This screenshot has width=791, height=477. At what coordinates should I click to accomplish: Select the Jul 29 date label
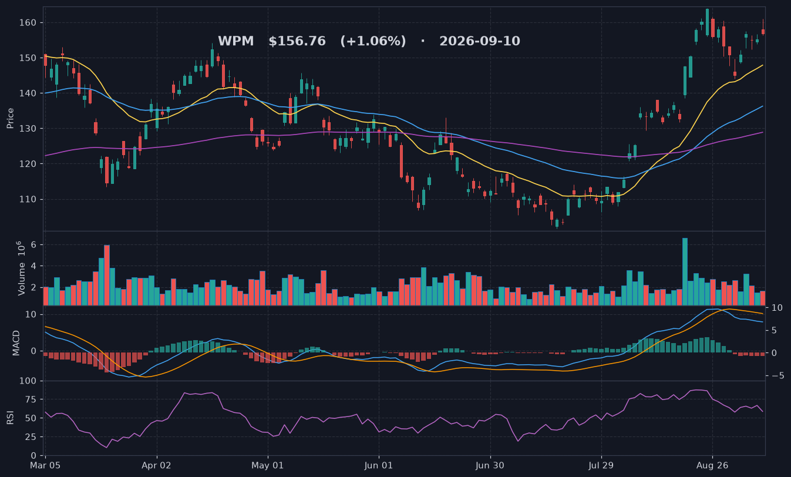(x=601, y=465)
